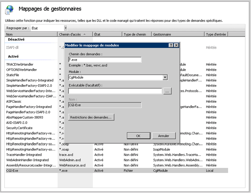Cancel the dialog with Annuler
This screenshot has height=193, width=251.
[x=164, y=136]
